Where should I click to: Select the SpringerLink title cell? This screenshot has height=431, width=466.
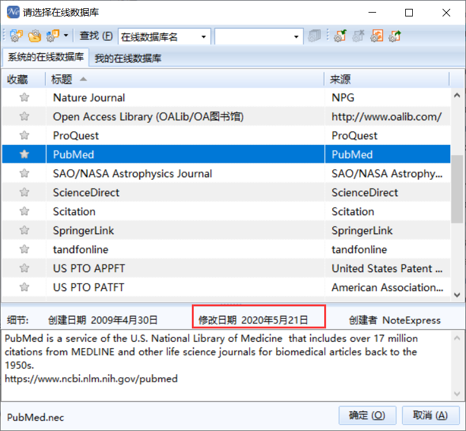point(84,230)
